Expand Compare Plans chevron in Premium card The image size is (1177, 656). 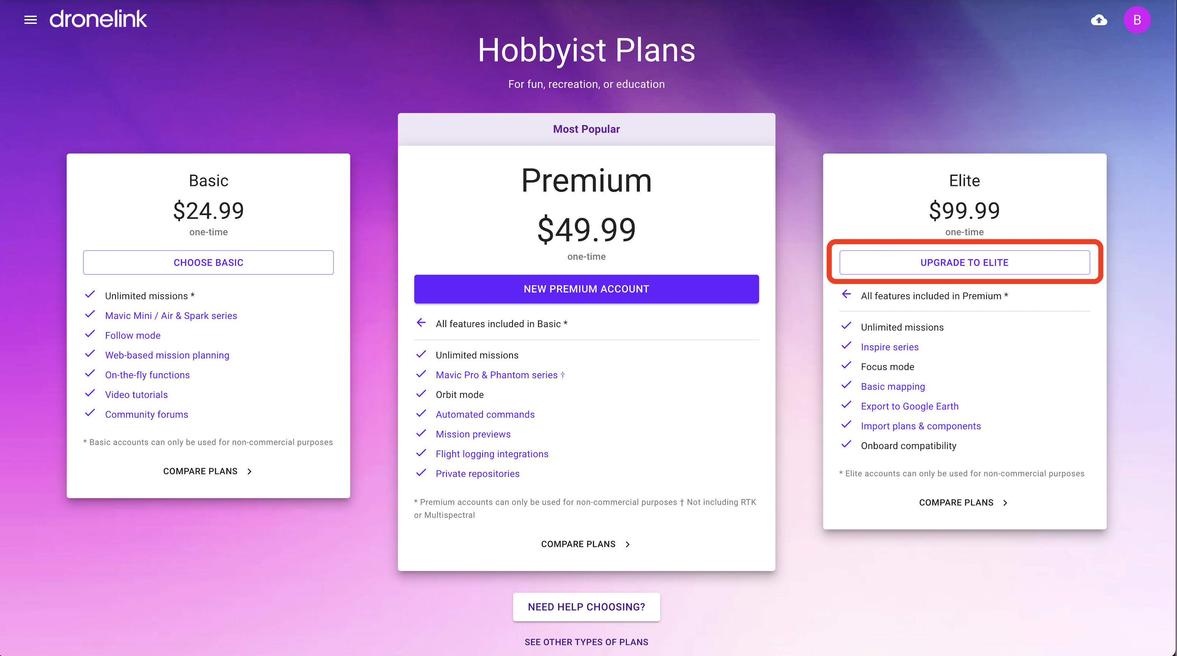628,544
